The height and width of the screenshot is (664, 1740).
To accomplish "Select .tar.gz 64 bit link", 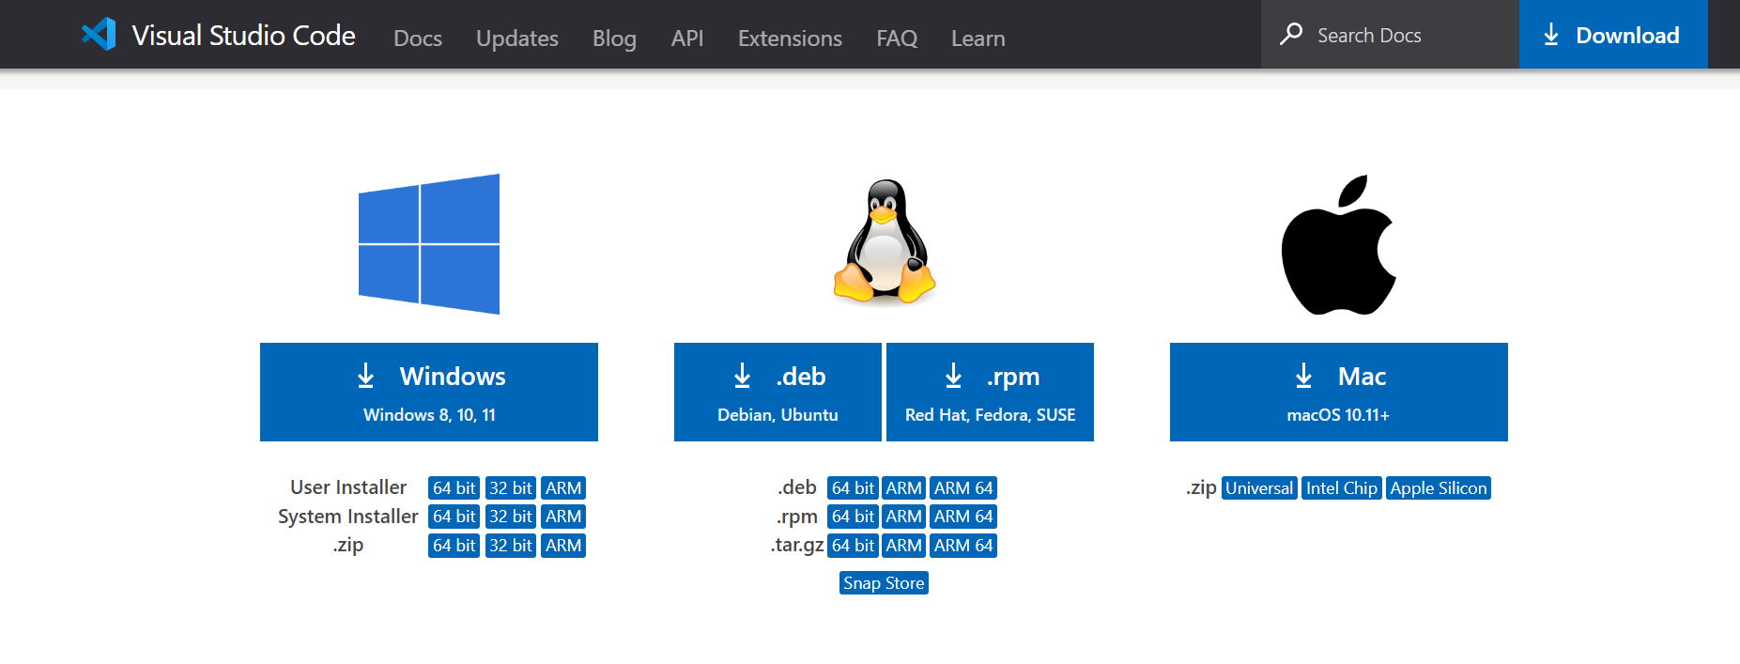I will pyautogui.click(x=853, y=546).
